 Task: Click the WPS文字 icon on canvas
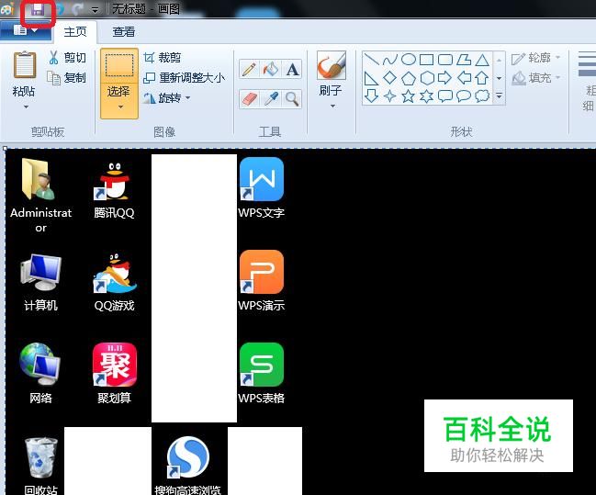[262, 179]
